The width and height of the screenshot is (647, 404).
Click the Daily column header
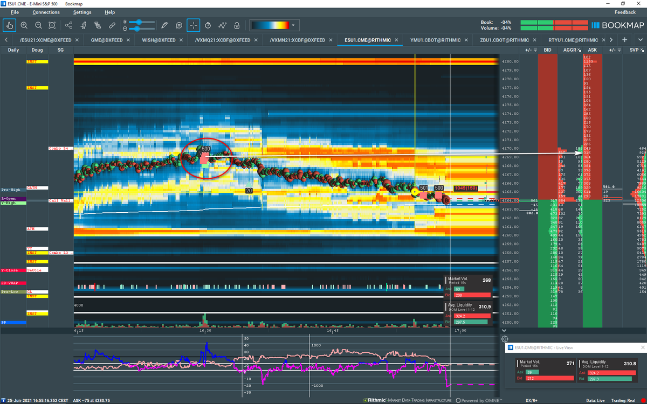[x=13, y=50]
